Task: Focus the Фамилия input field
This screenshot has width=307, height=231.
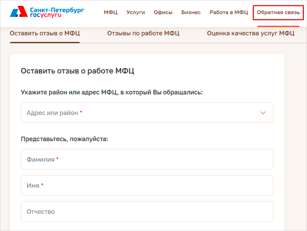Action: [x=147, y=159]
